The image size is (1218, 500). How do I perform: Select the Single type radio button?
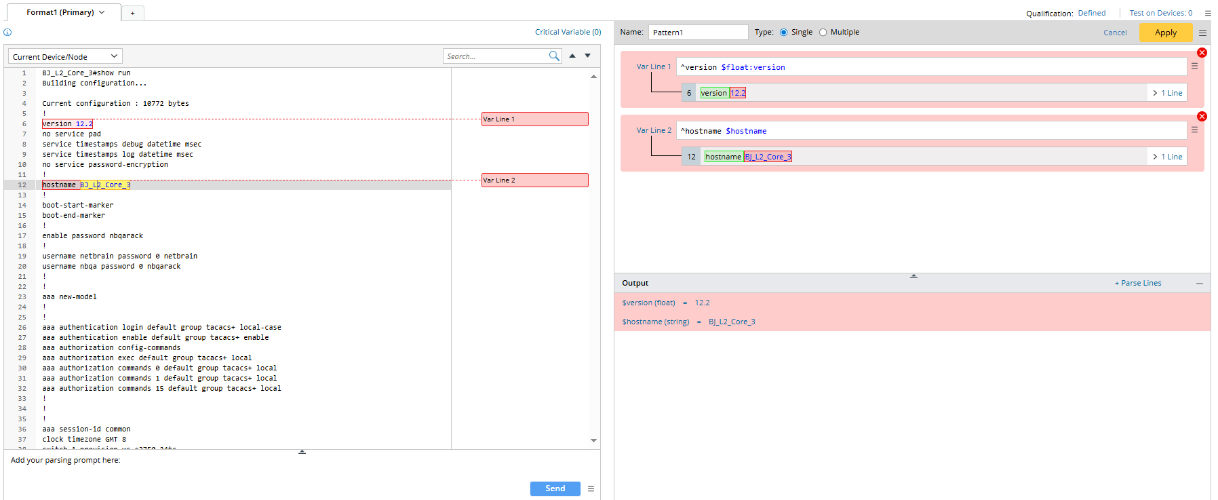[784, 32]
